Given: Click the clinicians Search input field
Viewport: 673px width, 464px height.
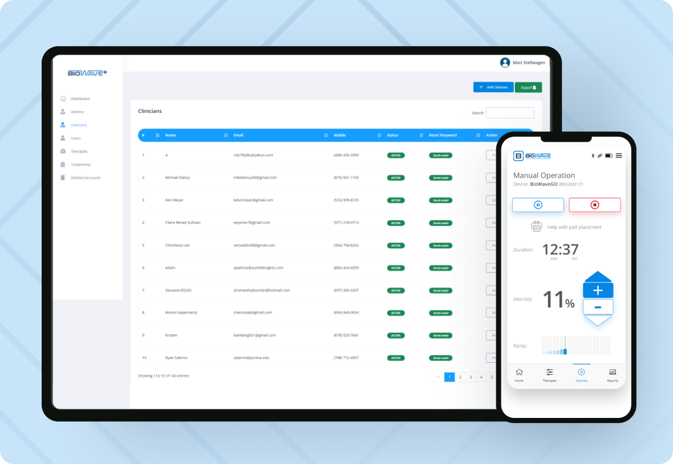Looking at the screenshot, I should [x=510, y=113].
